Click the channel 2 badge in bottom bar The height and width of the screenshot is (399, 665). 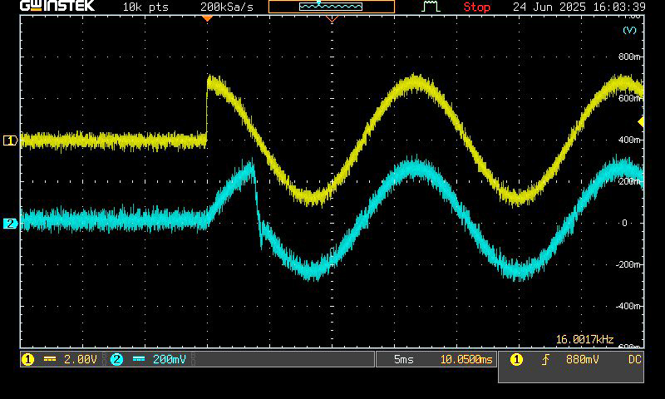(x=116, y=359)
